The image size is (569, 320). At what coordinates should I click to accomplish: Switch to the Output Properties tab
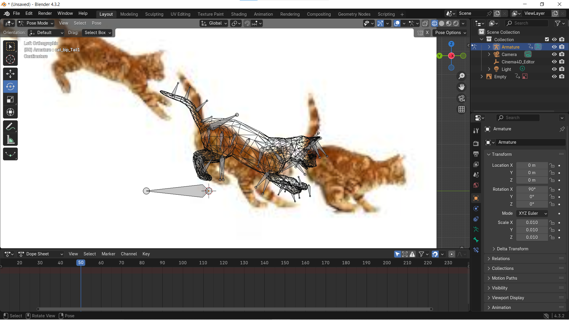[x=476, y=154]
